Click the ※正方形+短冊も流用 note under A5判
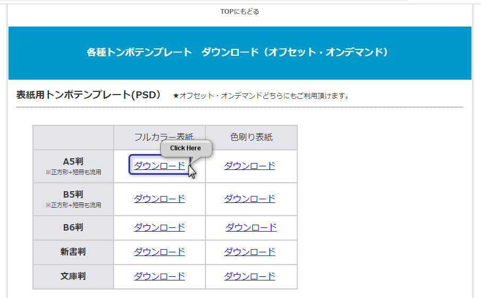 [73, 172]
